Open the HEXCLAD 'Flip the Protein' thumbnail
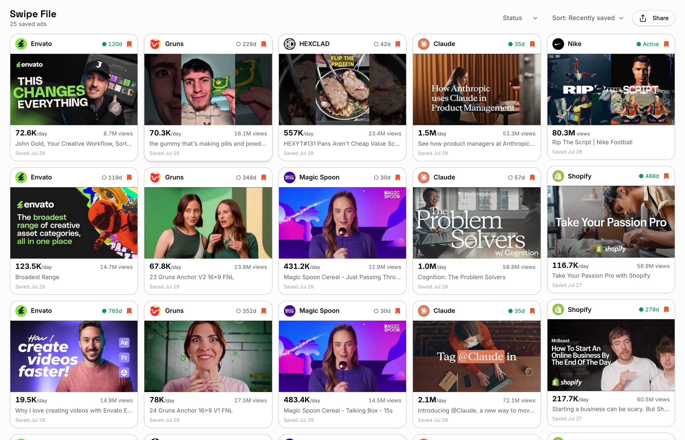Image resolution: width=685 pixels, height=440 pixels. pyautogui.click(x=342, y=90)
